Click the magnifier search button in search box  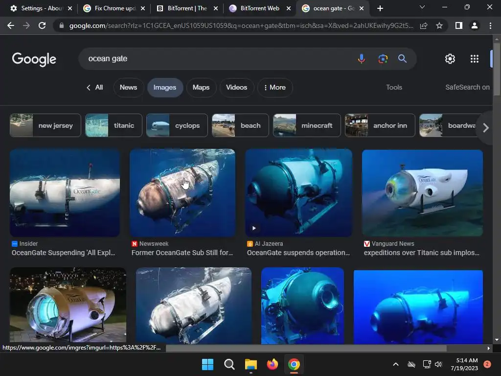pos(402,59)
